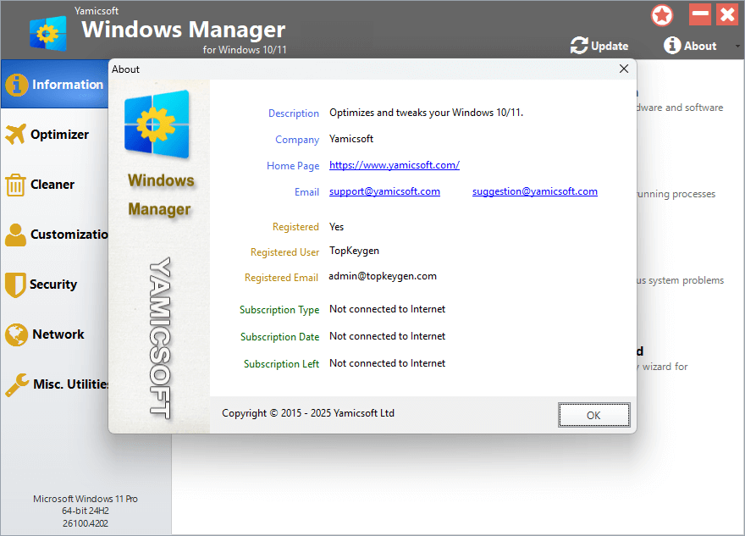Select the Security shield icon
The image size is (745, 536).
(17, 284)
